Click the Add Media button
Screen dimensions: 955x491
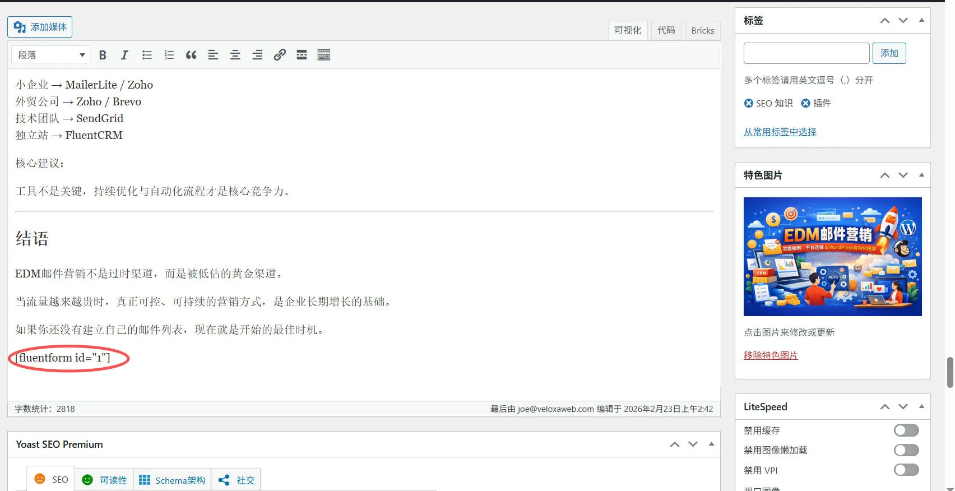tap(40, 27)
